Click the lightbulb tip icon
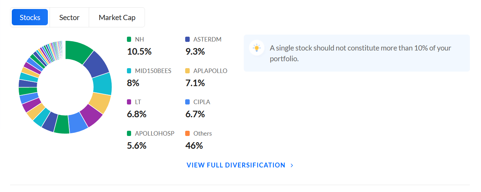481x192 pixels. tap(257, 48)
